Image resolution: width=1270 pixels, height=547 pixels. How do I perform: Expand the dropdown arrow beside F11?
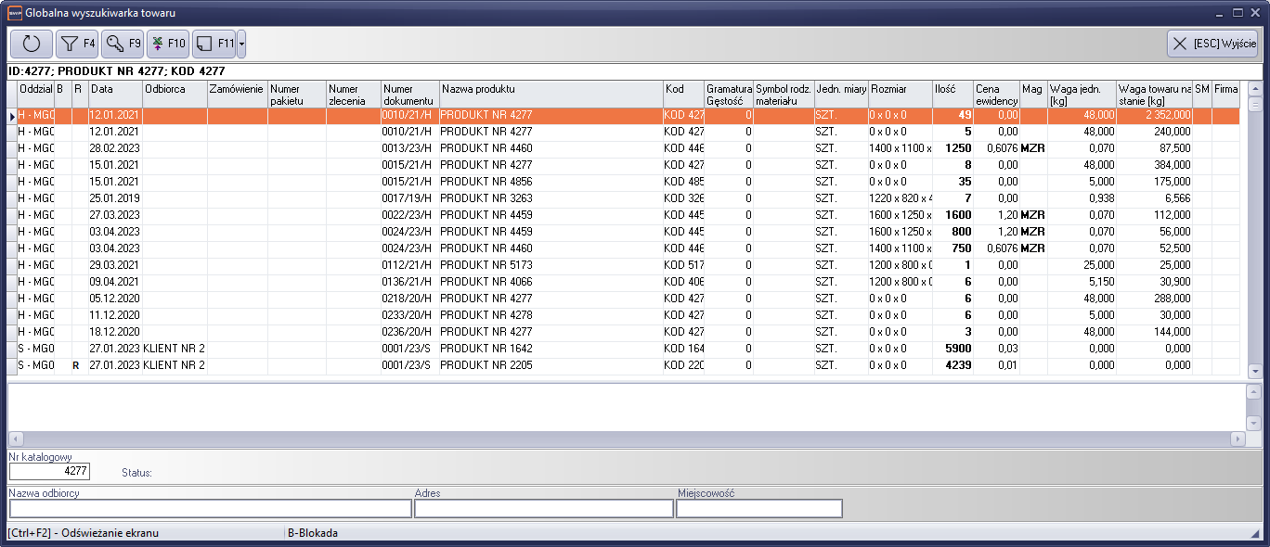pyautogui.click(x=241, y=44)
